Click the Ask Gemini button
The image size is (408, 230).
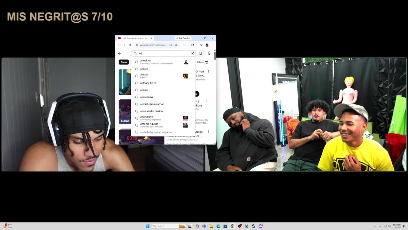pos(183,38)
